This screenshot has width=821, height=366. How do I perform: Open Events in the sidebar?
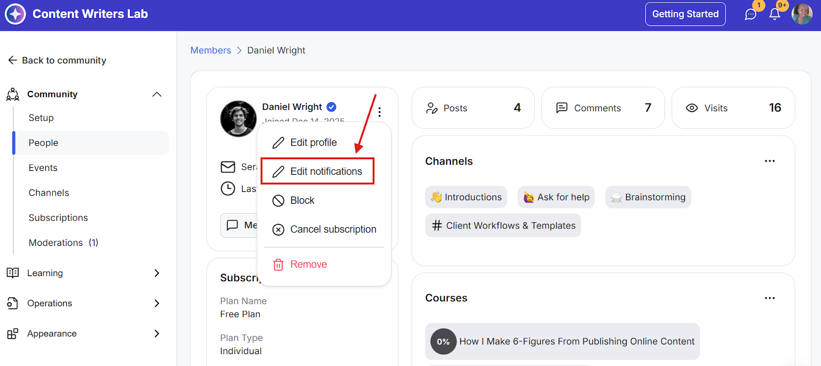point(43,168)
